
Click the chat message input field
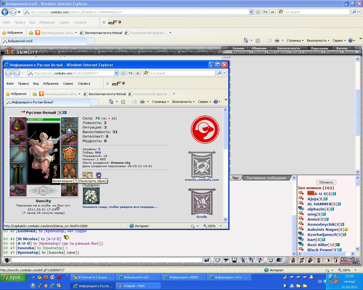107,260
